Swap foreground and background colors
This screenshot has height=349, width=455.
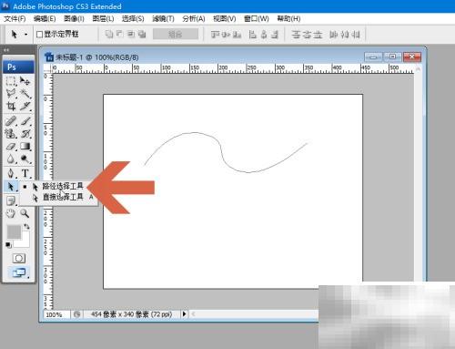pyautogui.click(x=26, y=226)
